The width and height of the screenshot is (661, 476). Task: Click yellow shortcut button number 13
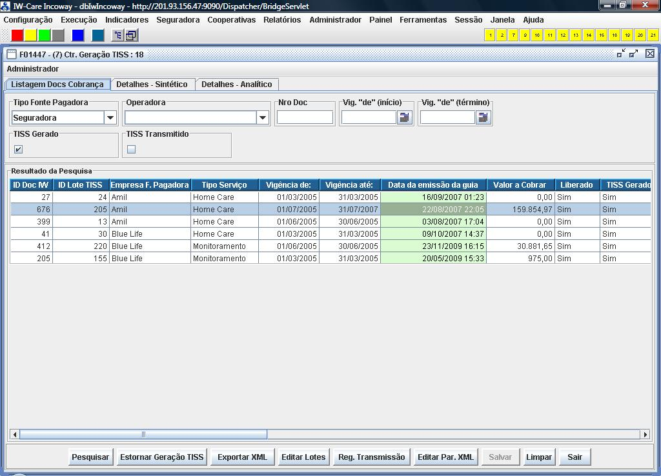coord(576,35)
